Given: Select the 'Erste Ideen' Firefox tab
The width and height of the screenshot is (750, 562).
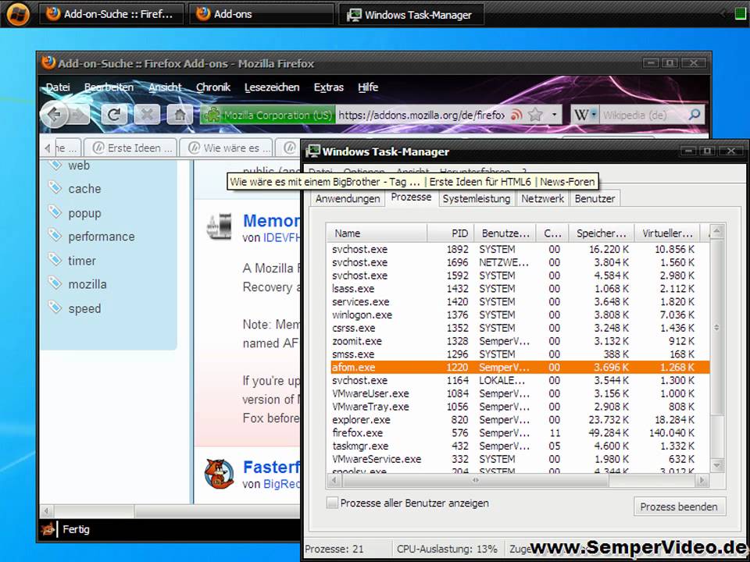Looking at the screenshot, I should (130, 148).
